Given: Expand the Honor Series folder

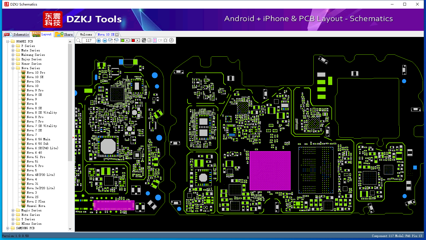Looking at the screenshot, I should point(13,64).
